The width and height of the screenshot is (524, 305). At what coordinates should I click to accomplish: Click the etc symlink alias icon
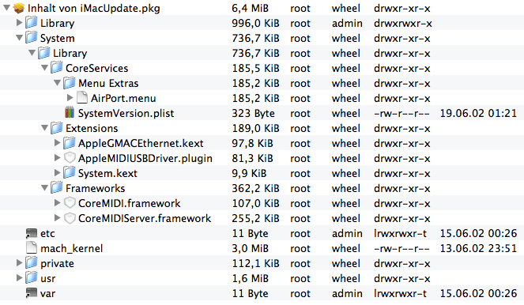coord(32,233)
